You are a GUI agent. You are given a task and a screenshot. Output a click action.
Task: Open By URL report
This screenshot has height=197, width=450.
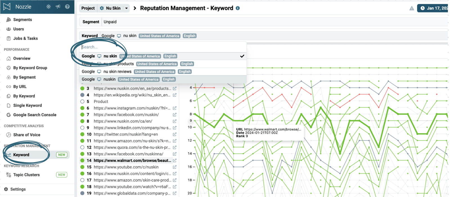point(20,87)
